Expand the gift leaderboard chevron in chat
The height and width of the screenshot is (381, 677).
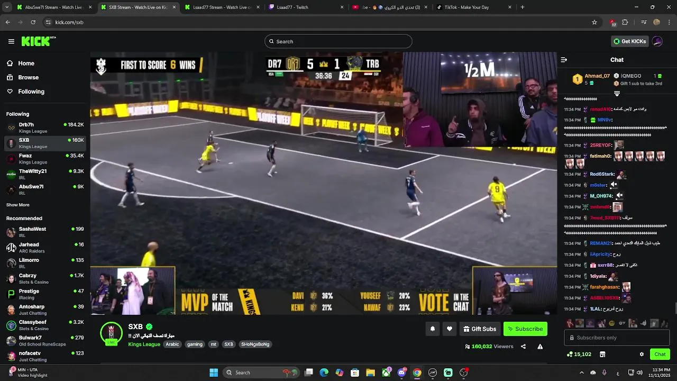pos(617,94)
